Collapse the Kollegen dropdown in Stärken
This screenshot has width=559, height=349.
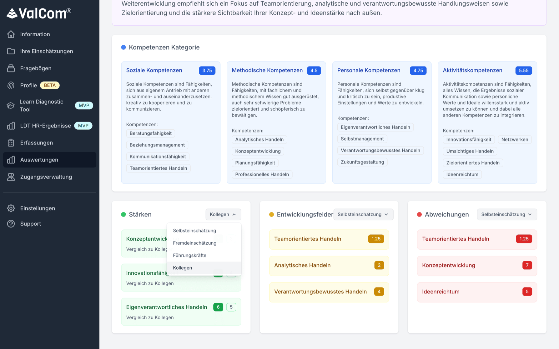(223, 214)
